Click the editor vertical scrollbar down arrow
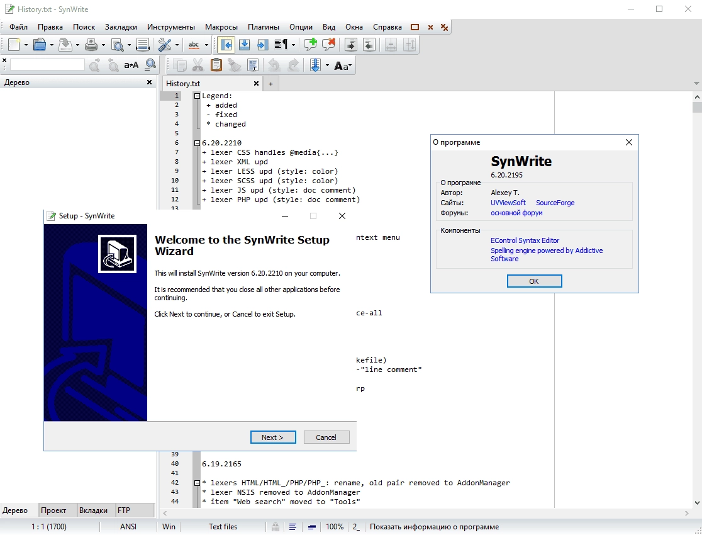 pyautogui.click(x=697, y=503)
